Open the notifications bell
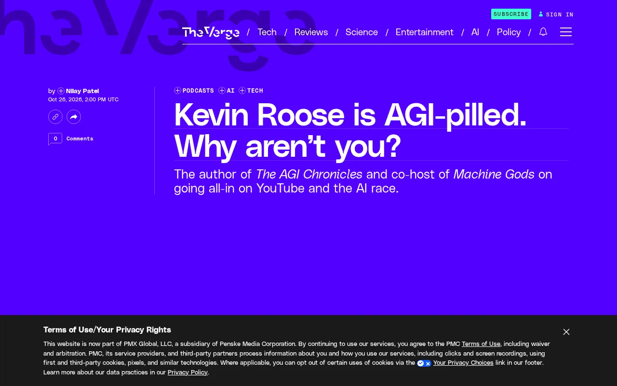This screenshot has height=386, width=617. click(543, 32)
